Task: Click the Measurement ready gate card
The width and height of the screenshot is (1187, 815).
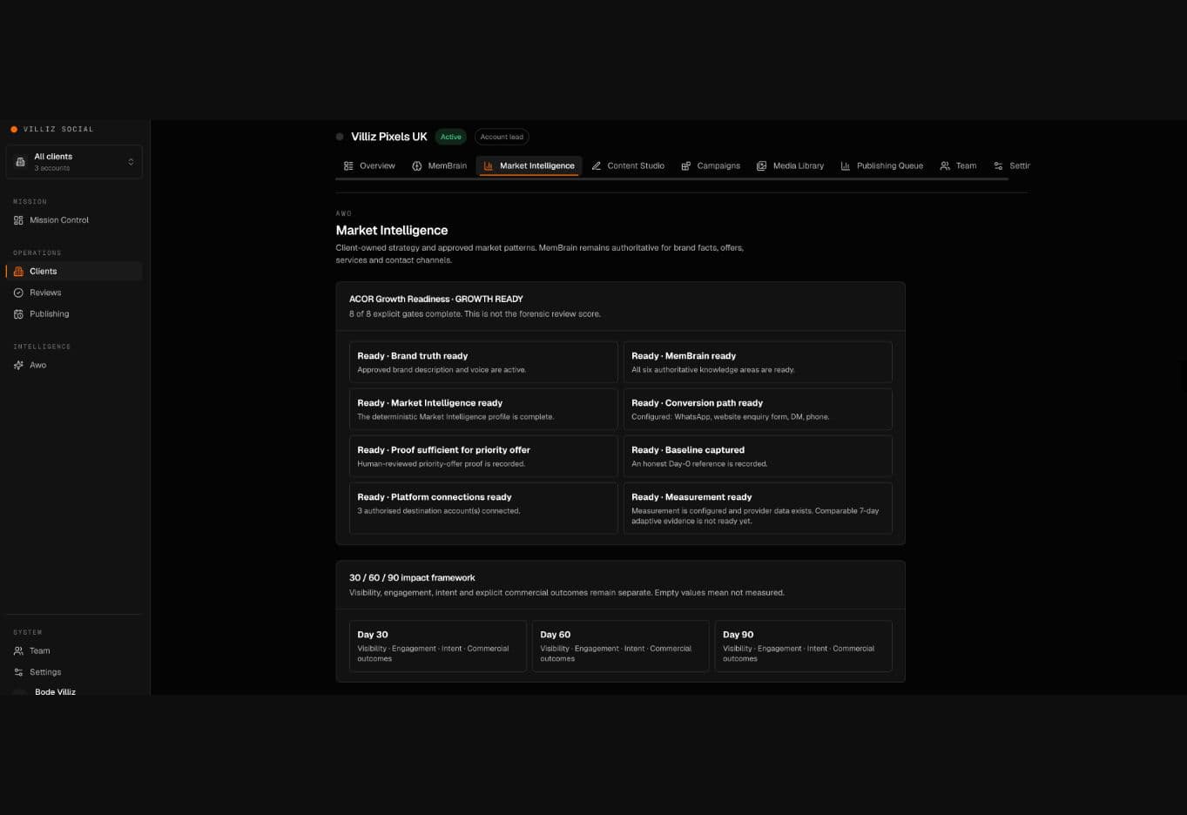Action: 758,509
